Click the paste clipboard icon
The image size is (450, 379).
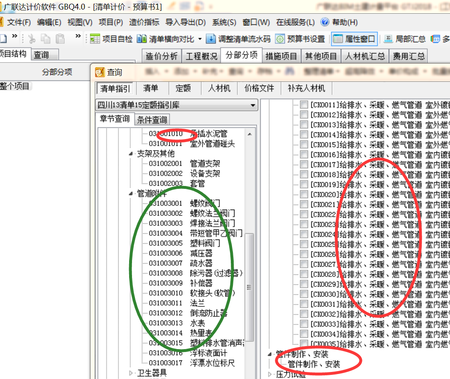pos(60,39)
